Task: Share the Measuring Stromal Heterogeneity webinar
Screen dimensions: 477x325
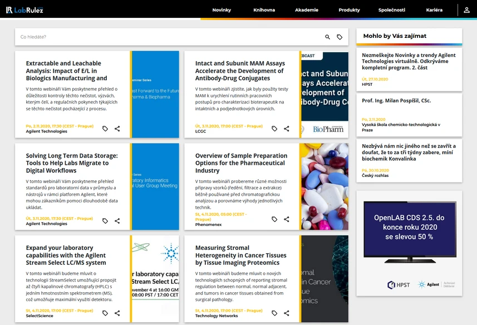Action: point(287,313)
